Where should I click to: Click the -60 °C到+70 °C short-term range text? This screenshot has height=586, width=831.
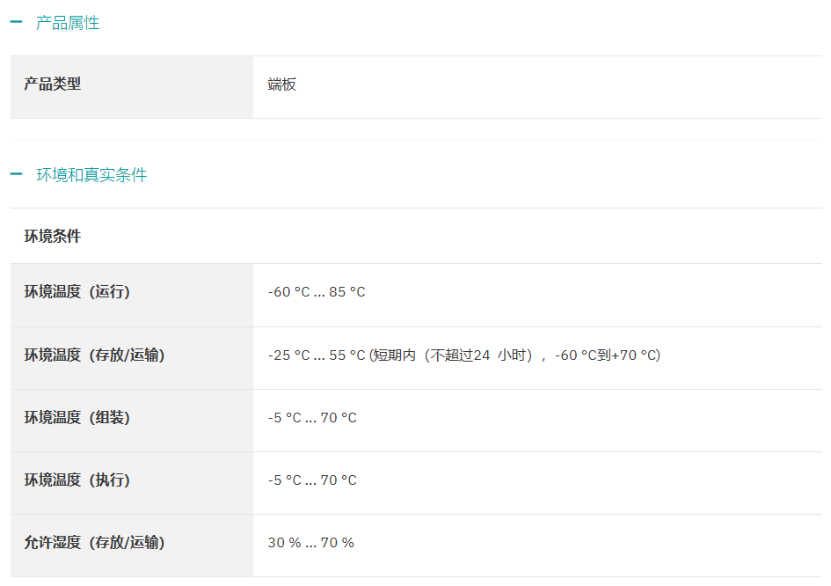pos(606,355)
